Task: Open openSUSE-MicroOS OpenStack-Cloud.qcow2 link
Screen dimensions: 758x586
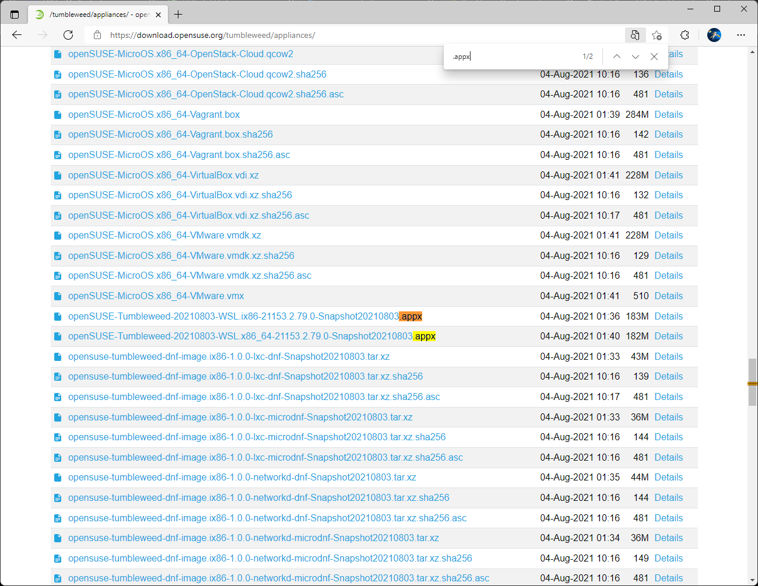Action: tap(181, 54)
